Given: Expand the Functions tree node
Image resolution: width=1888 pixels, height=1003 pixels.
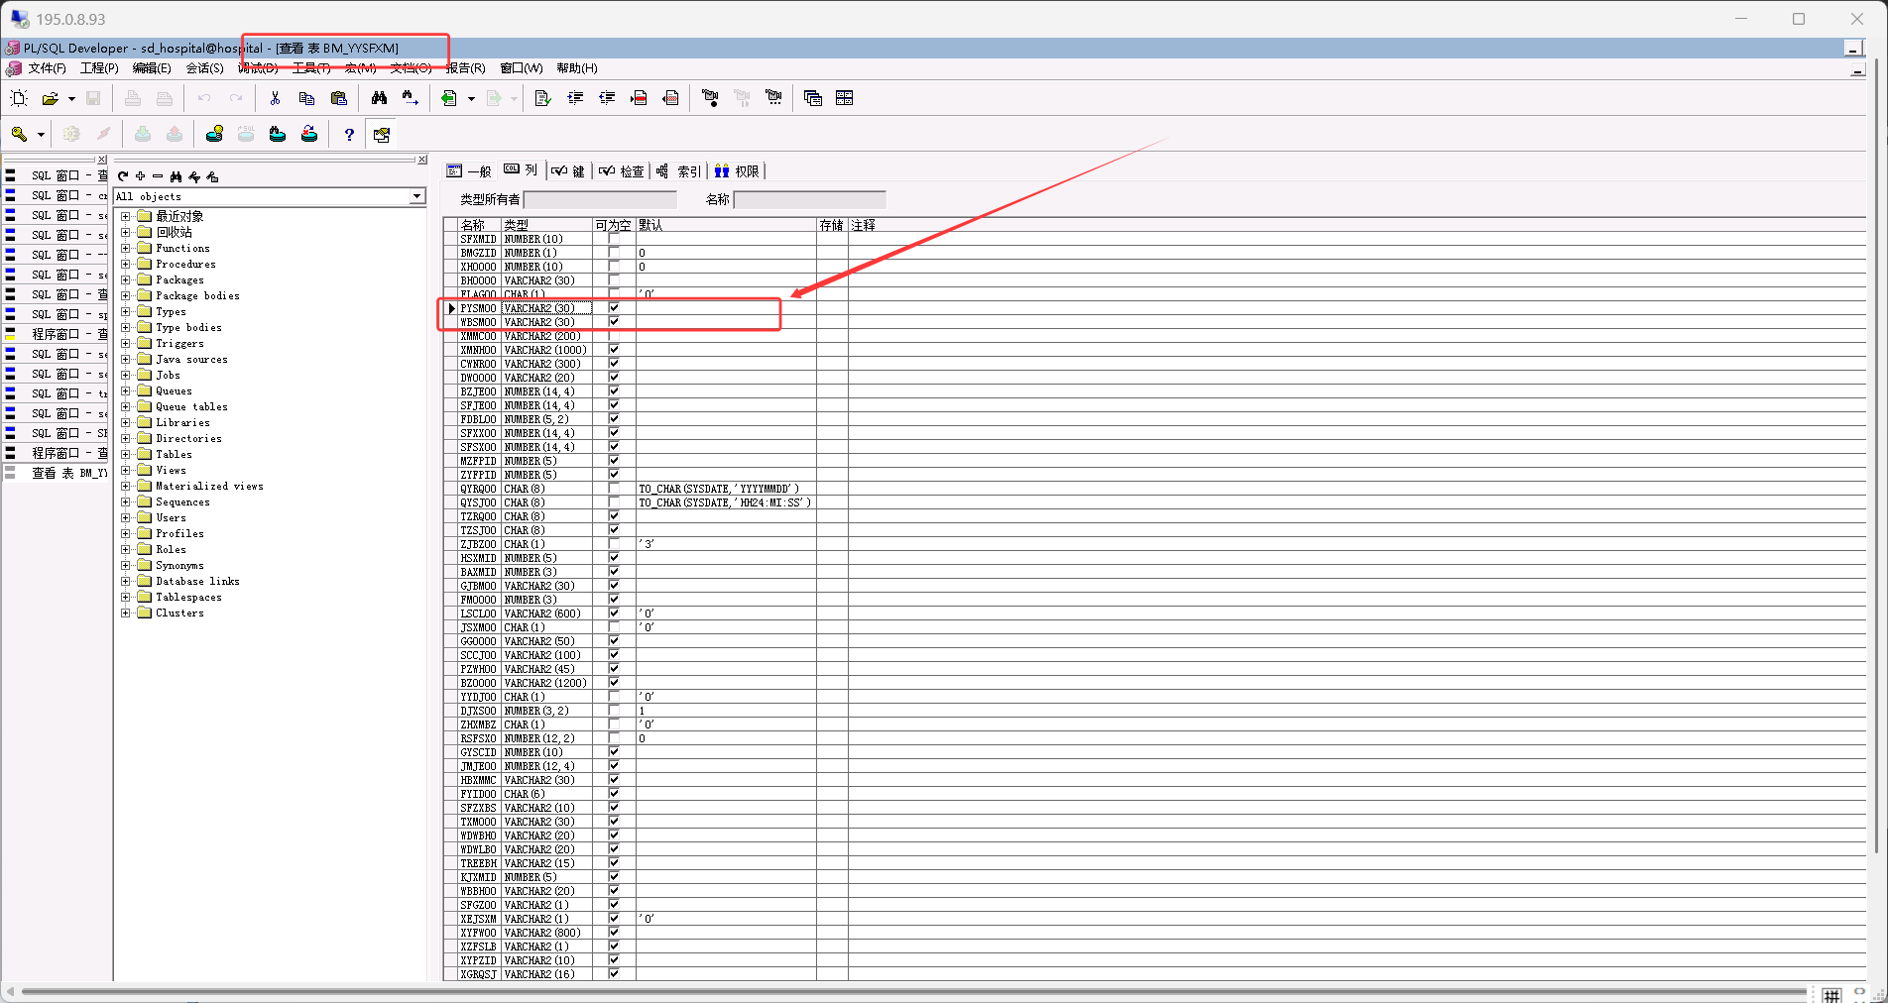Looking at the screenshot, I should [x=126, y=248].
